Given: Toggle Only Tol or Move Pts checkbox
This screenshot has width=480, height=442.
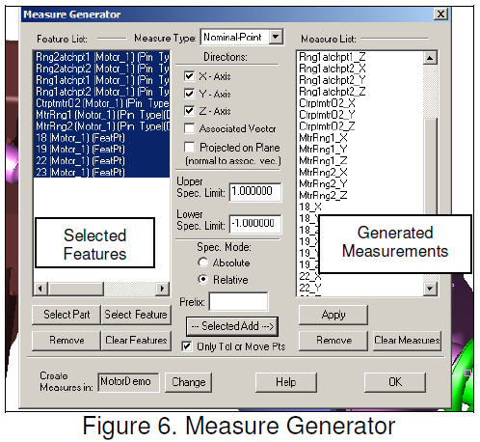Looking at the screenshot, I should point(187,346).
